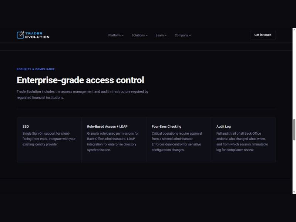Click the Single Sign-On support description
The height and width of the screenshot is (222, 296).
click(49, 139)
